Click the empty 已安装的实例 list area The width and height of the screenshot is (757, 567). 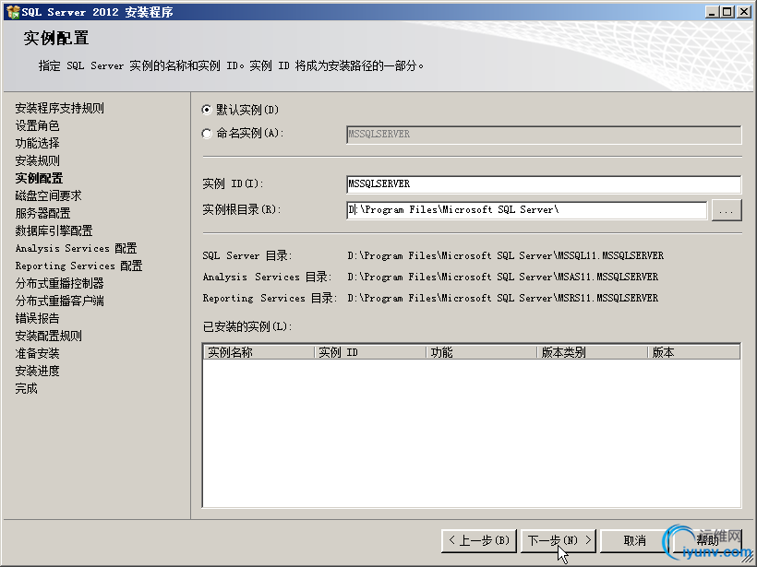pos(472,432)
